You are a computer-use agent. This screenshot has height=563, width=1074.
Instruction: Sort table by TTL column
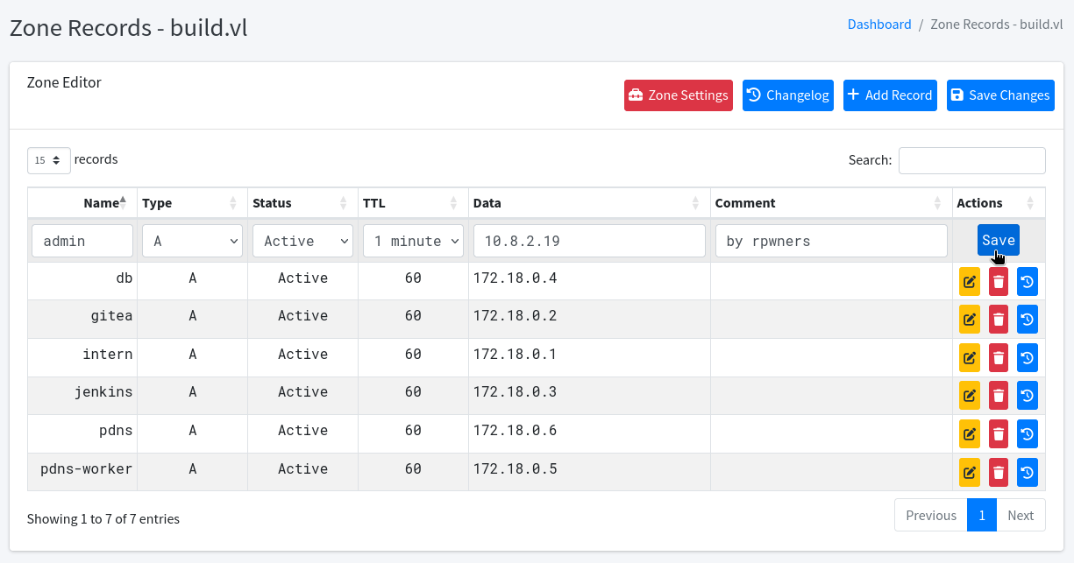click(x=413, y=203)
